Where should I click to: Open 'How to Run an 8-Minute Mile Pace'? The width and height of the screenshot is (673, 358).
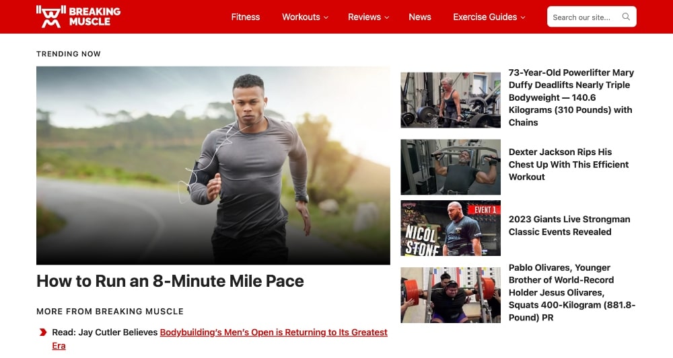point(170,281)
